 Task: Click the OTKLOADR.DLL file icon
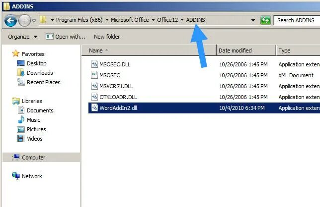(94, 97)
